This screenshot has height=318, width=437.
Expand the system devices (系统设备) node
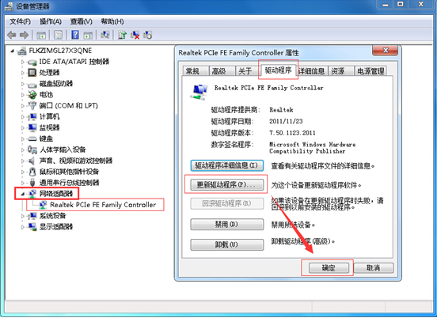click(23, 216)
